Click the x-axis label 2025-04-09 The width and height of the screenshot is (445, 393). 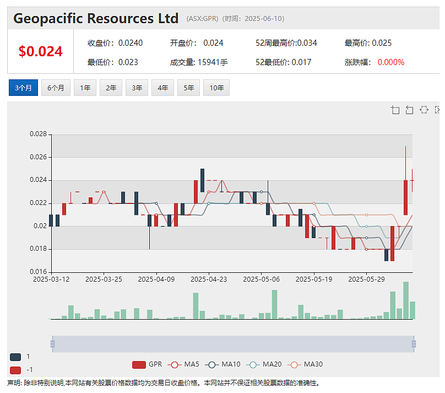point(156,279)
